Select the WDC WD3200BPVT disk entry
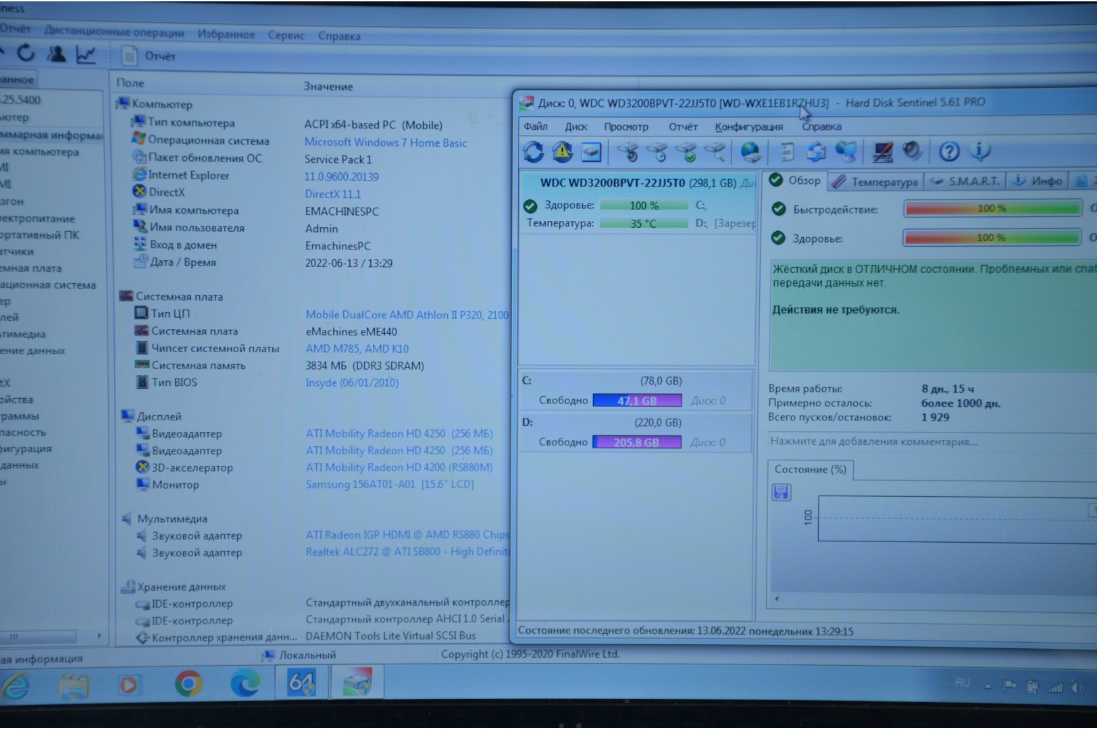 (x=637, y=182)
